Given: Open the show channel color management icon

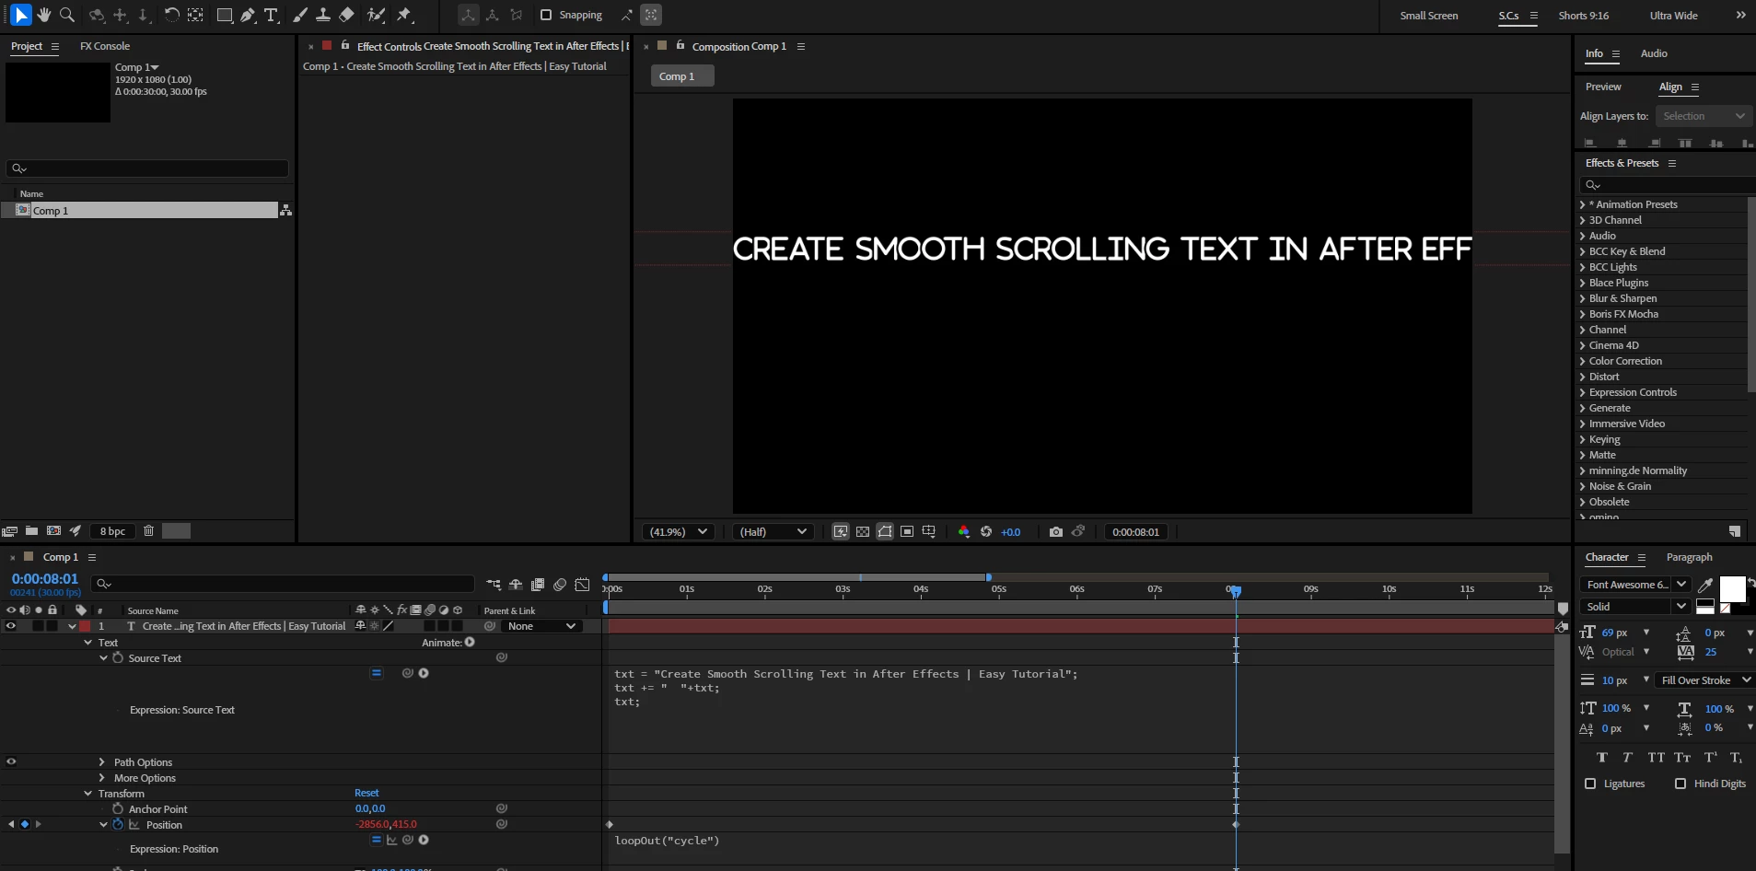Looking at the screenshot, I should click(964, 532).
